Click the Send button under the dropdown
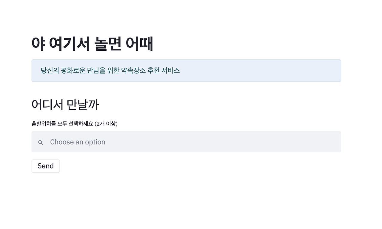 tap(45, 166)
